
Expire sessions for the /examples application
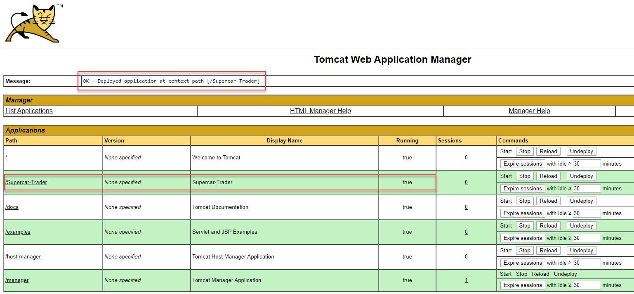point(523,238)
